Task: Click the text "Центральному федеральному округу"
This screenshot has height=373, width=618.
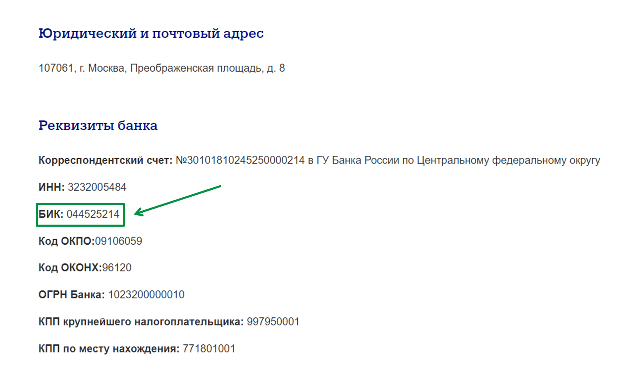Action: (x=508, y=160)
